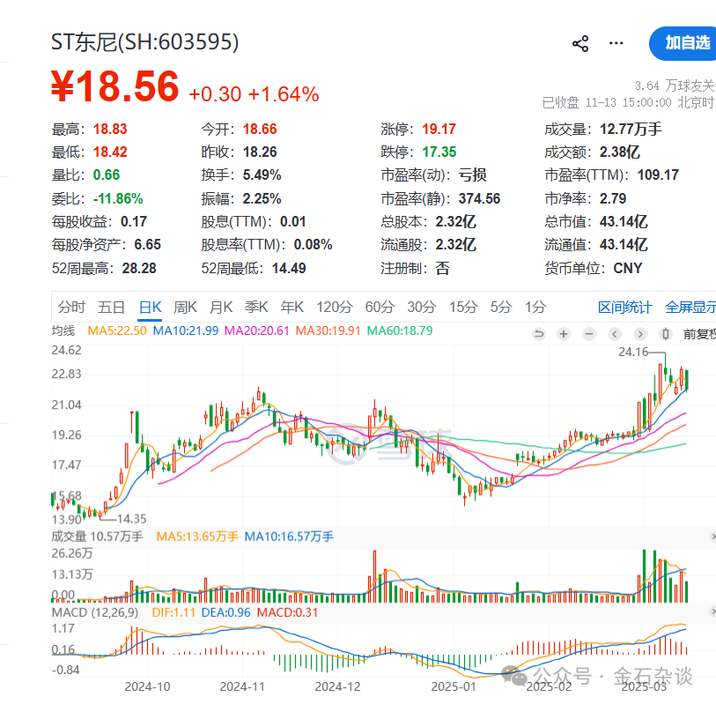716x705 pixels.
Task: Open the three-dots more options menu
Action: 616,43
